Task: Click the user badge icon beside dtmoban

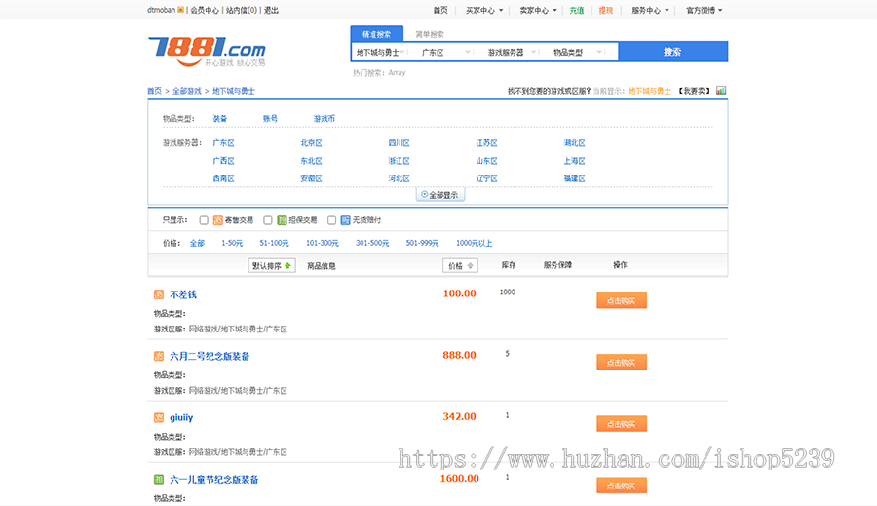Action: click(180, 11)
